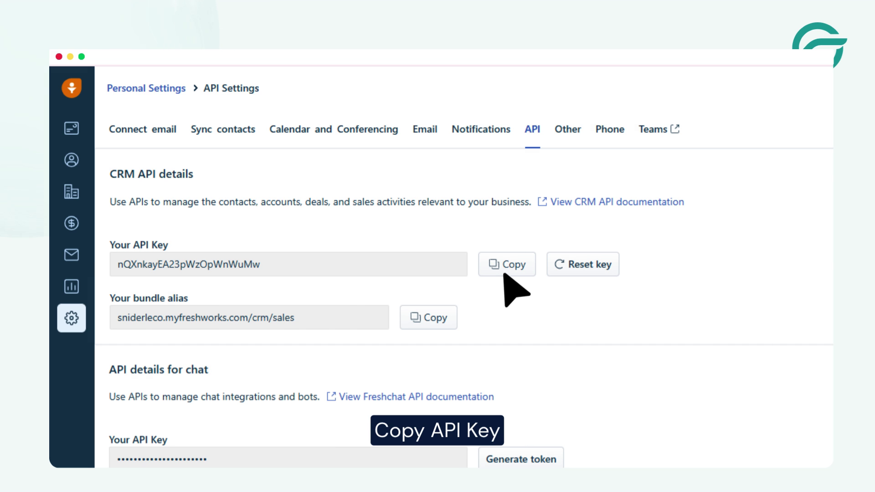The image size is (875, 492).
Task: Open Reports chart icon in sidebar
Action: tap(72, 287)
